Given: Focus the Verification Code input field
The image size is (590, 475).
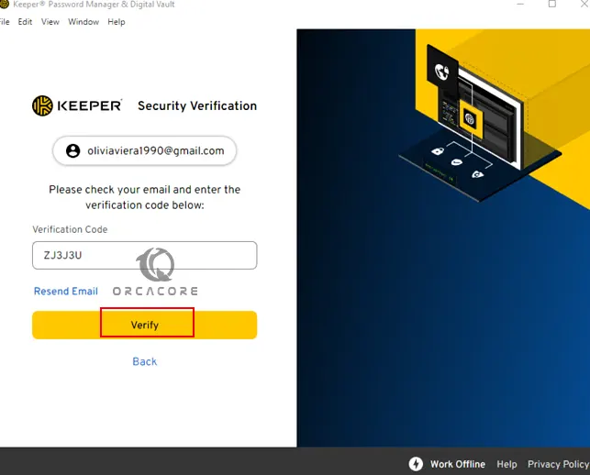Looking at the screenshot, I should [144, 255].
